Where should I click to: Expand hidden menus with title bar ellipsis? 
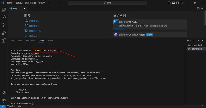click(49, 3)
